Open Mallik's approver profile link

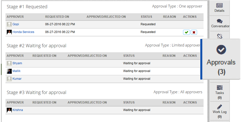click(x=16, y=71)
